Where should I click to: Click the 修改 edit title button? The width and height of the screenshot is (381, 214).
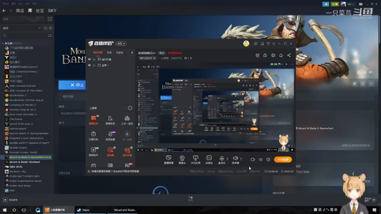point(161,53)
